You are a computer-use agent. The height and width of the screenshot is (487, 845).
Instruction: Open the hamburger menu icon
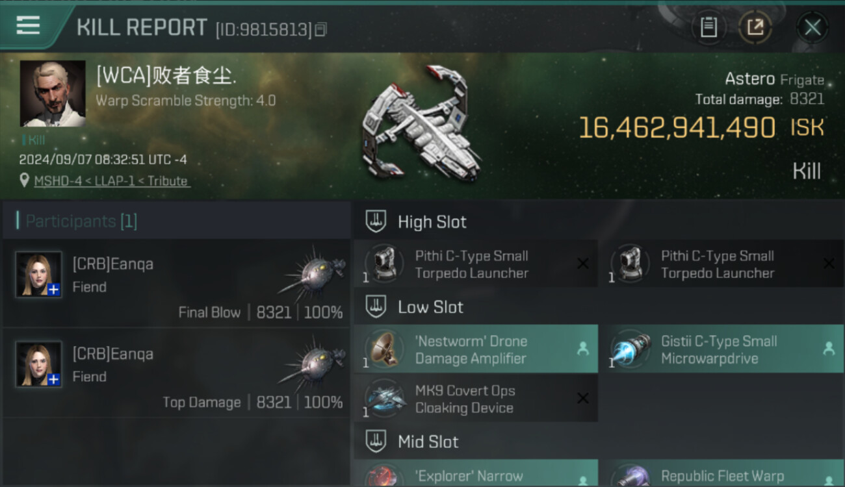pyautogui.click(x=27, y=26)
